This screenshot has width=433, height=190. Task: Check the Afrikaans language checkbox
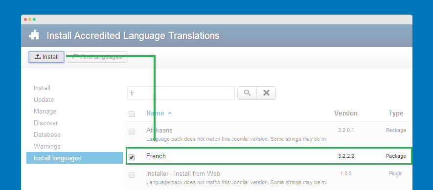tap(132, 132)
